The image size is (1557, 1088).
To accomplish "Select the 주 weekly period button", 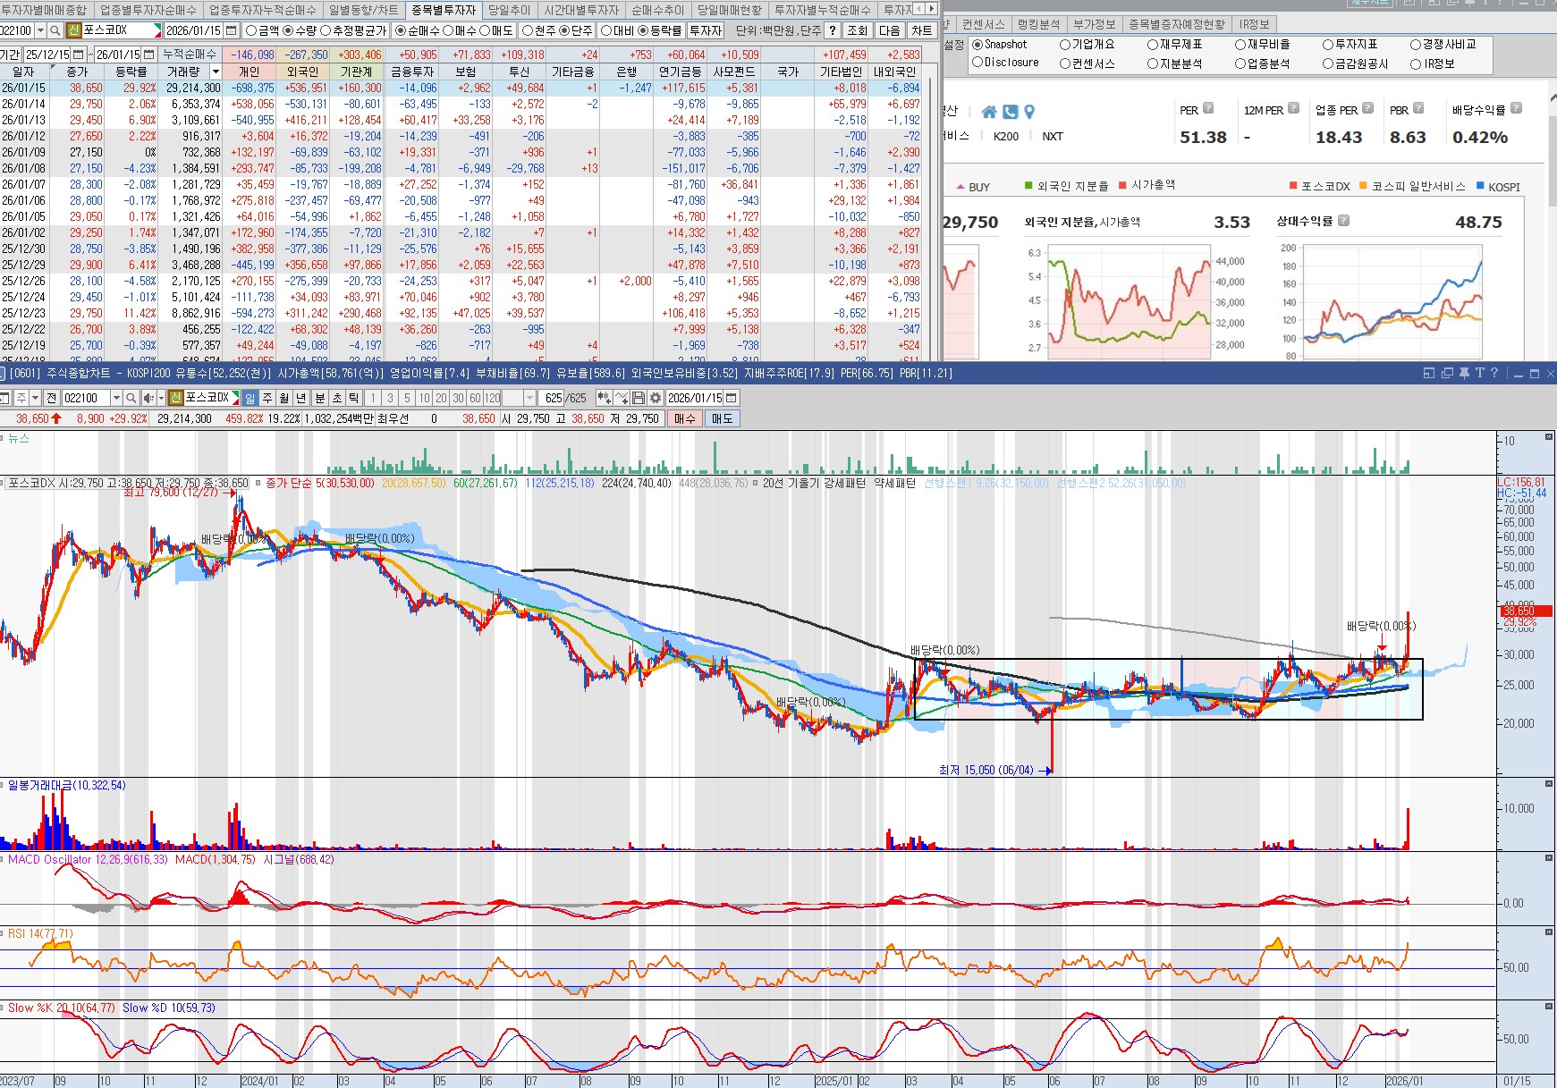I will pyautogui.click(x=267, y=398).
